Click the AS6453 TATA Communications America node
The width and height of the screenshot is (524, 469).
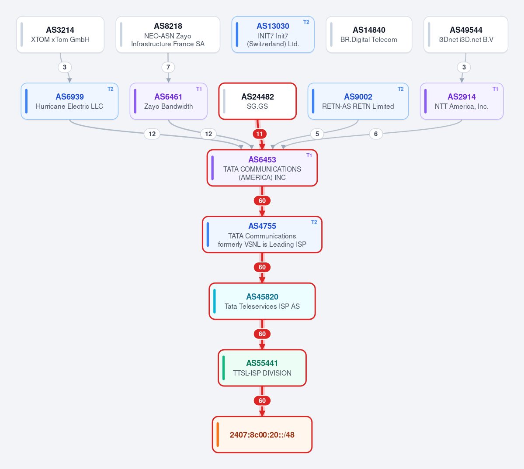[x=262, y=168]
